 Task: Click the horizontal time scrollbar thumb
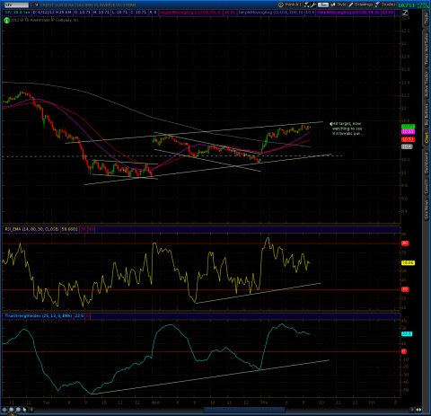click(244, 410)
